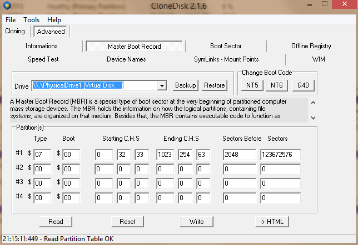
Task: Click partition #2 Sectors field
Action: click(280, 169)
